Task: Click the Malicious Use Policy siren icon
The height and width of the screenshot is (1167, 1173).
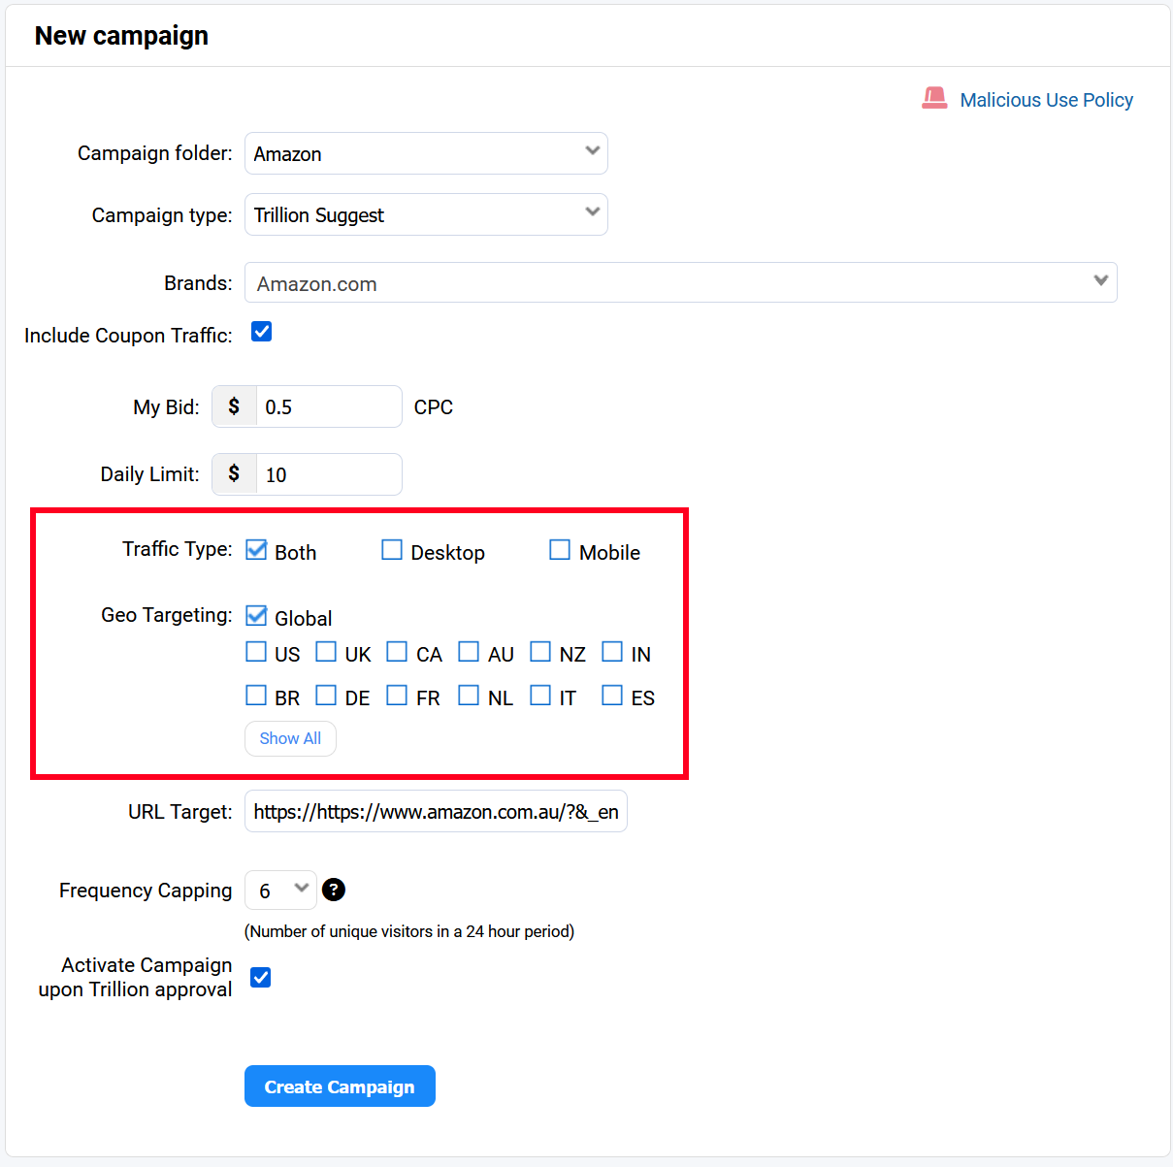Action: (934, 98)
